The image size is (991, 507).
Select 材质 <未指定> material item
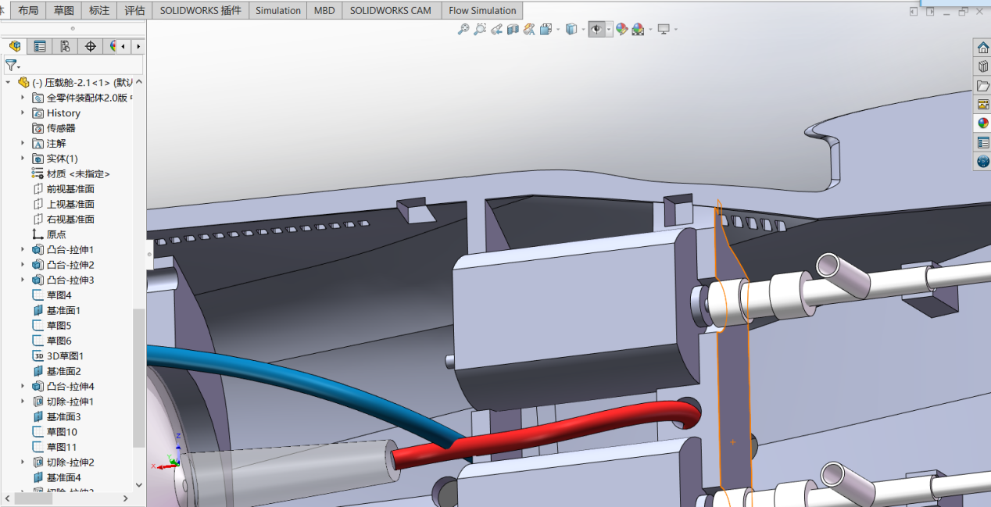tap(71, 173)
